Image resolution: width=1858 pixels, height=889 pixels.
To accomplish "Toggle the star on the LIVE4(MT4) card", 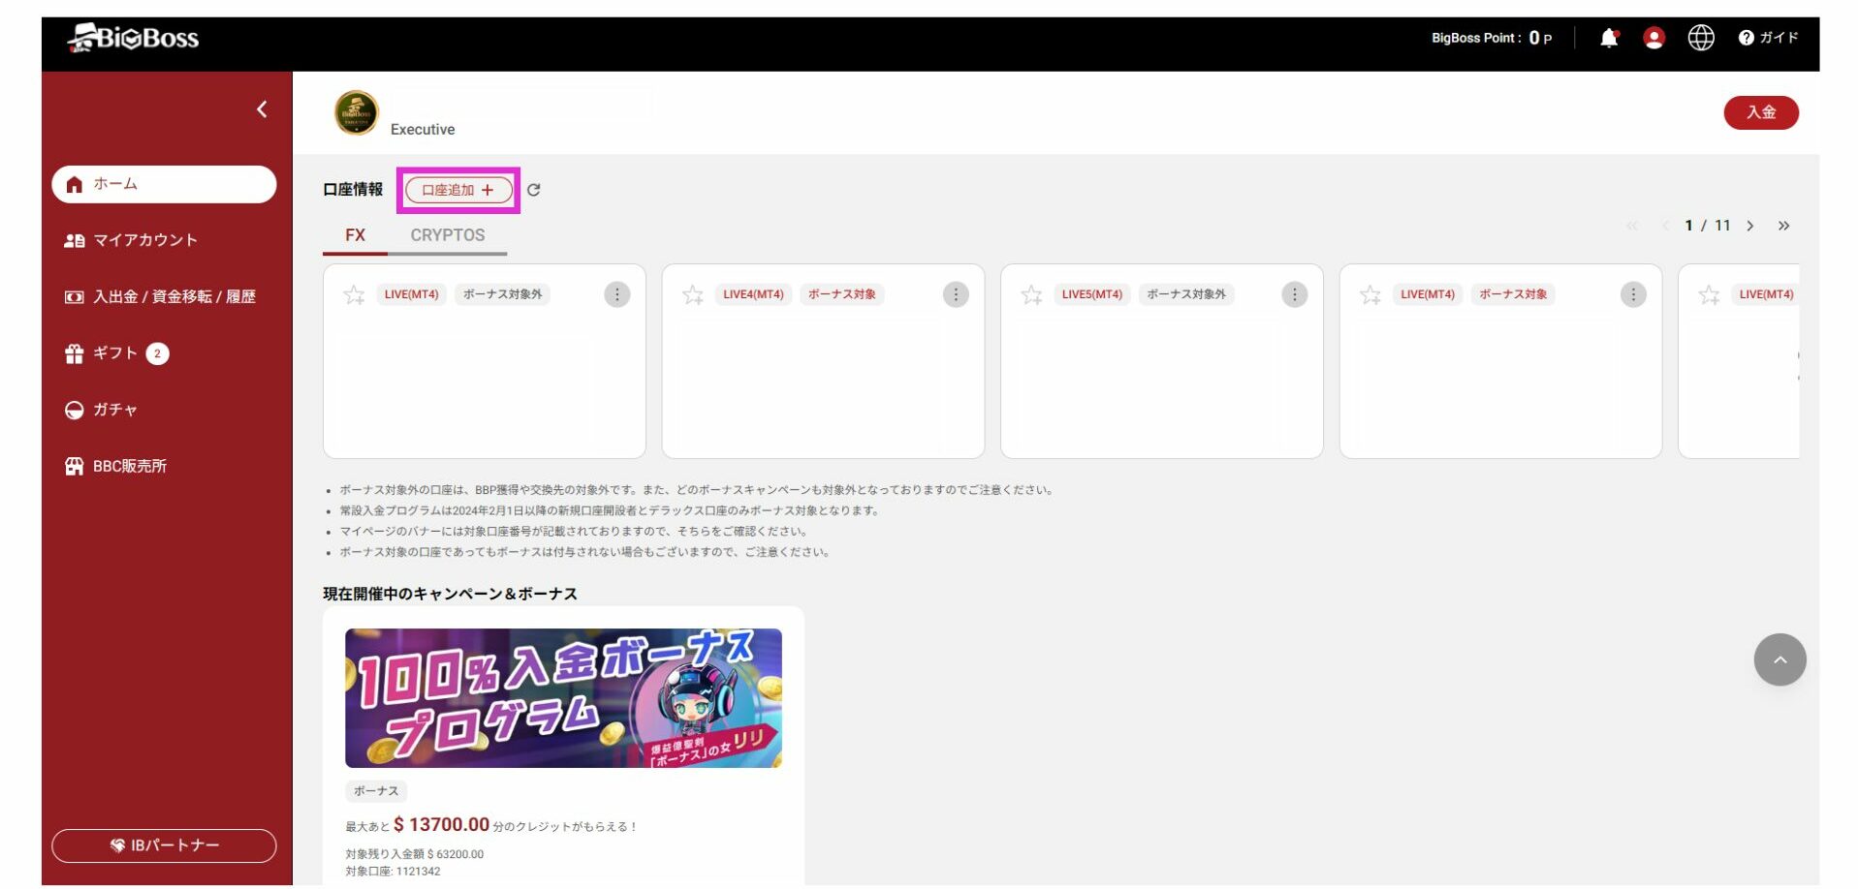I will 693,293.
